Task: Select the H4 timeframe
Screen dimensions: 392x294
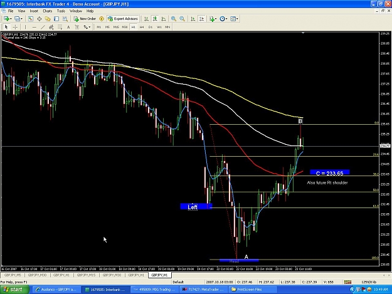Action: 142,27
